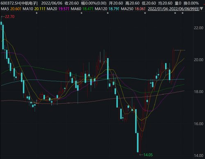The height and width of the screenshot is (159, 205).
Task: Click the 20.00 price axis label
Action: click(x=198, y=60)
